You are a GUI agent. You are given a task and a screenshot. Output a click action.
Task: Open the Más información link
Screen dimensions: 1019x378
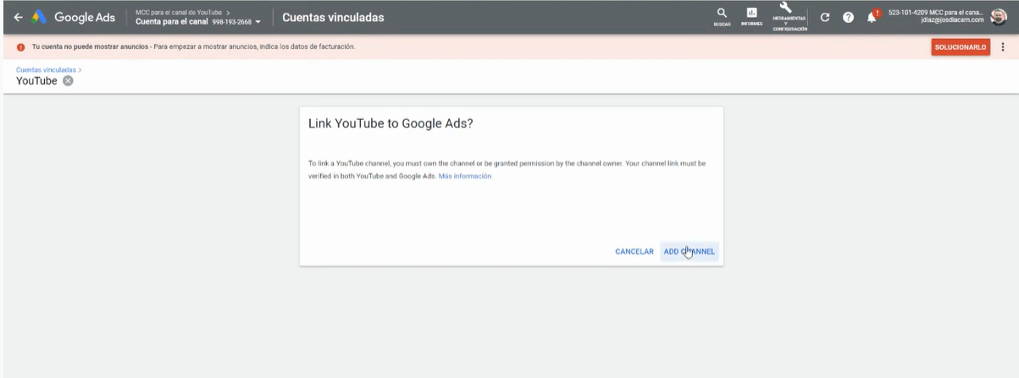pos(465,176)
